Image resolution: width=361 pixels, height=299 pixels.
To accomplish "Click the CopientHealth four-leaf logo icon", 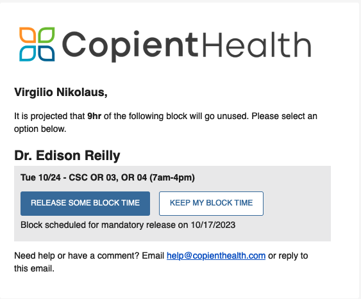I will pyautogui.click(x=37, y=44).
